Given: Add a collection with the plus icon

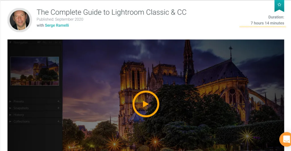Looking at the screenshot, I should click(x=59, y=121).
